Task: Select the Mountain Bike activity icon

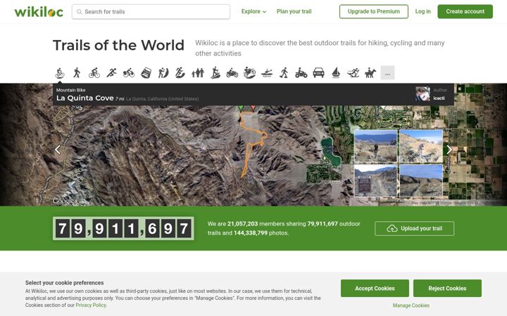Action: click(59, 73)
